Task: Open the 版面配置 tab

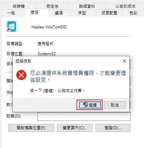Action: (x=109, y=13)
